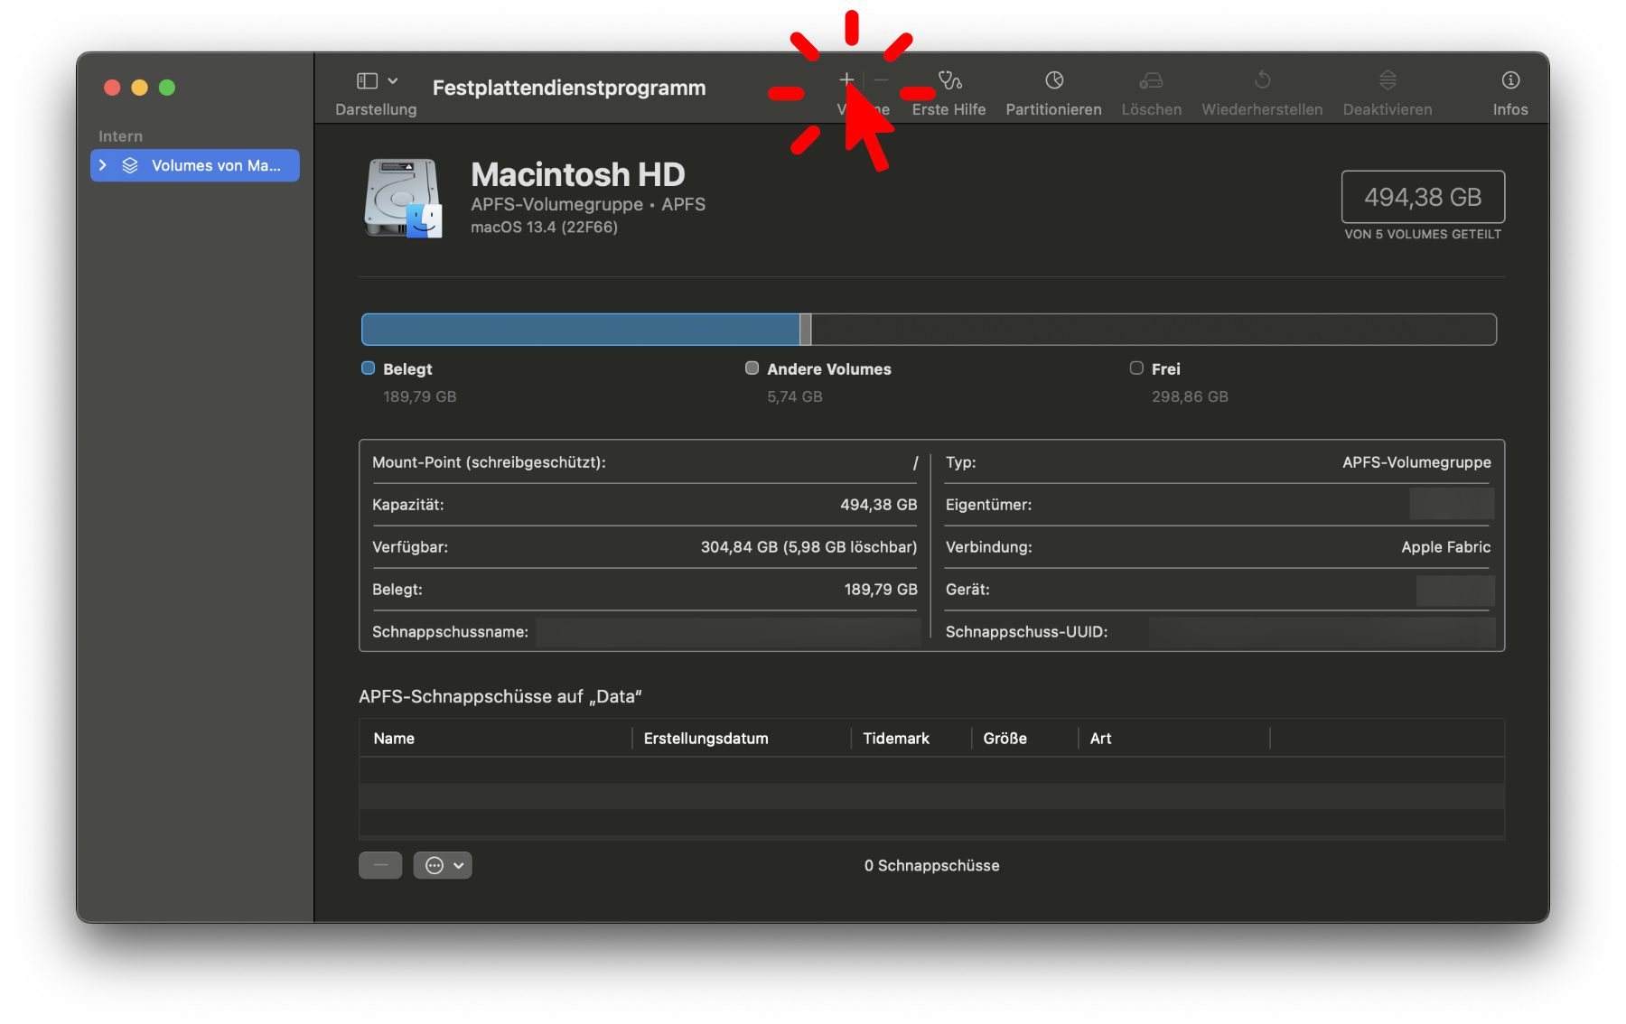Screen dimensions: 1626x1024
Task: Click the Deaktivieren toolbar icon
Action: click(x=1388, y=81)
